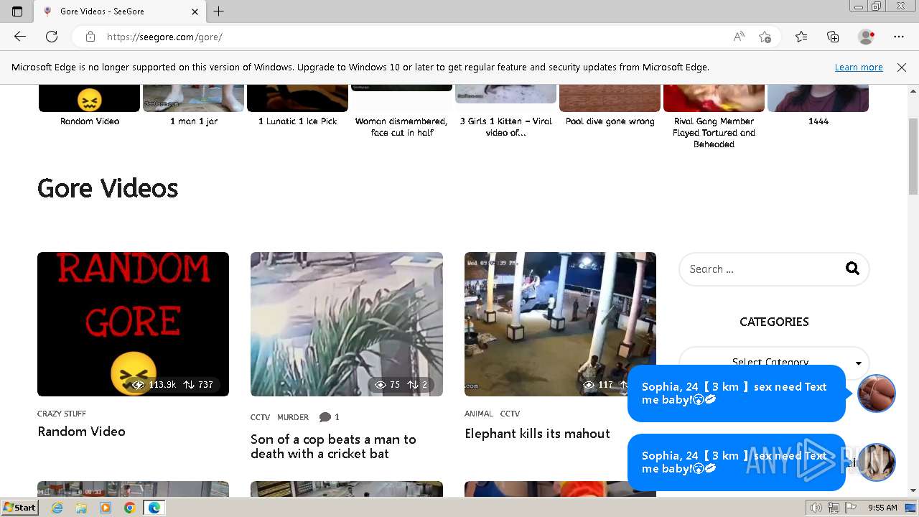Add this page to favorites star icon
The width and height of the screenshot is (919, 517).
point(765,37)
